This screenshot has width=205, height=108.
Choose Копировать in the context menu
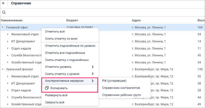(70, 88)
